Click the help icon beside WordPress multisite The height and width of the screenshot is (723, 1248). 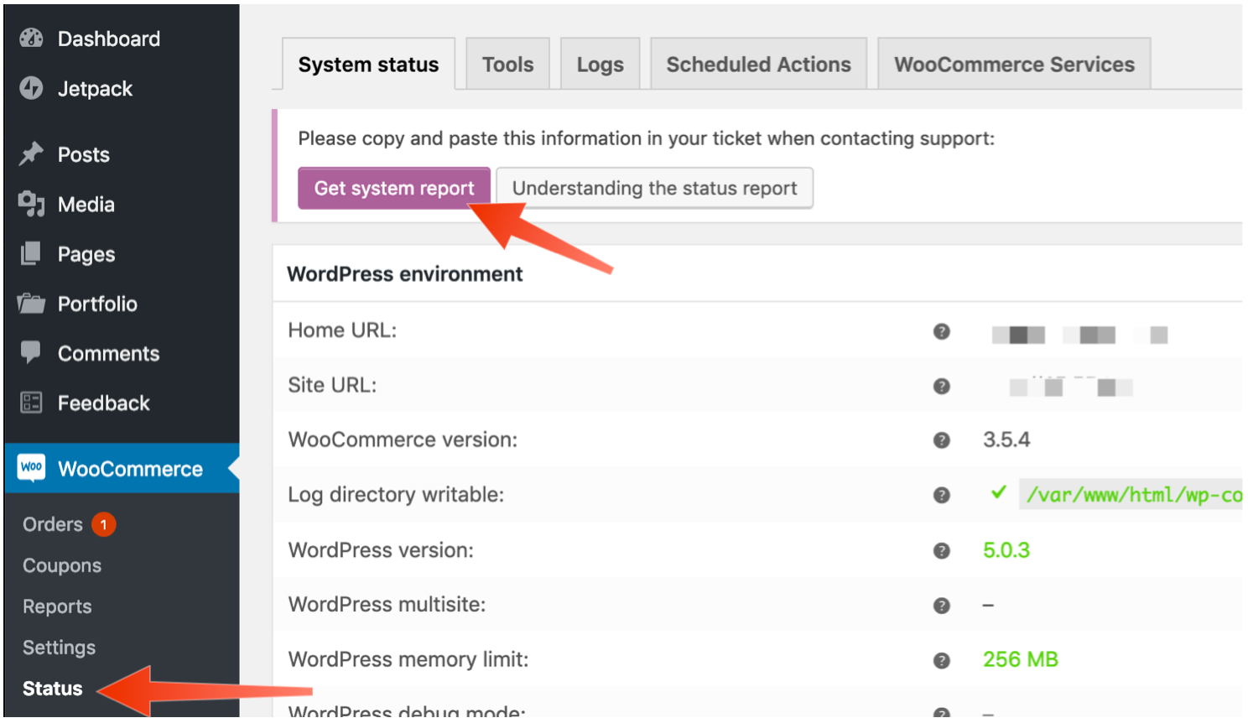point(942,605)
